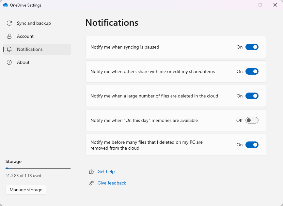Click the Account person icon
Viewport: 283px width, 206px height.
(9, 36)
